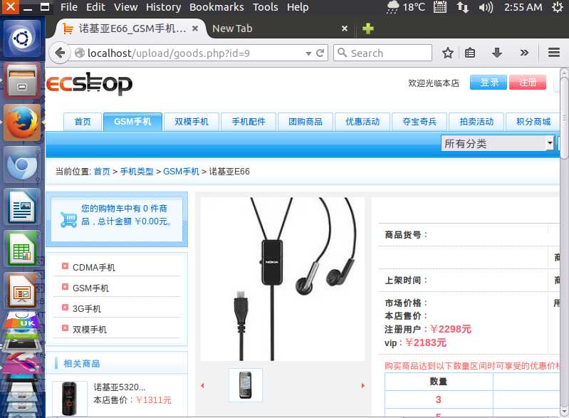569x418 pixels.
Task: Select the 积分商城 navigation tab
Action: (533, 122)
